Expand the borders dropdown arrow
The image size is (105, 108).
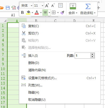pyautogui.click(x=58, y=13)
